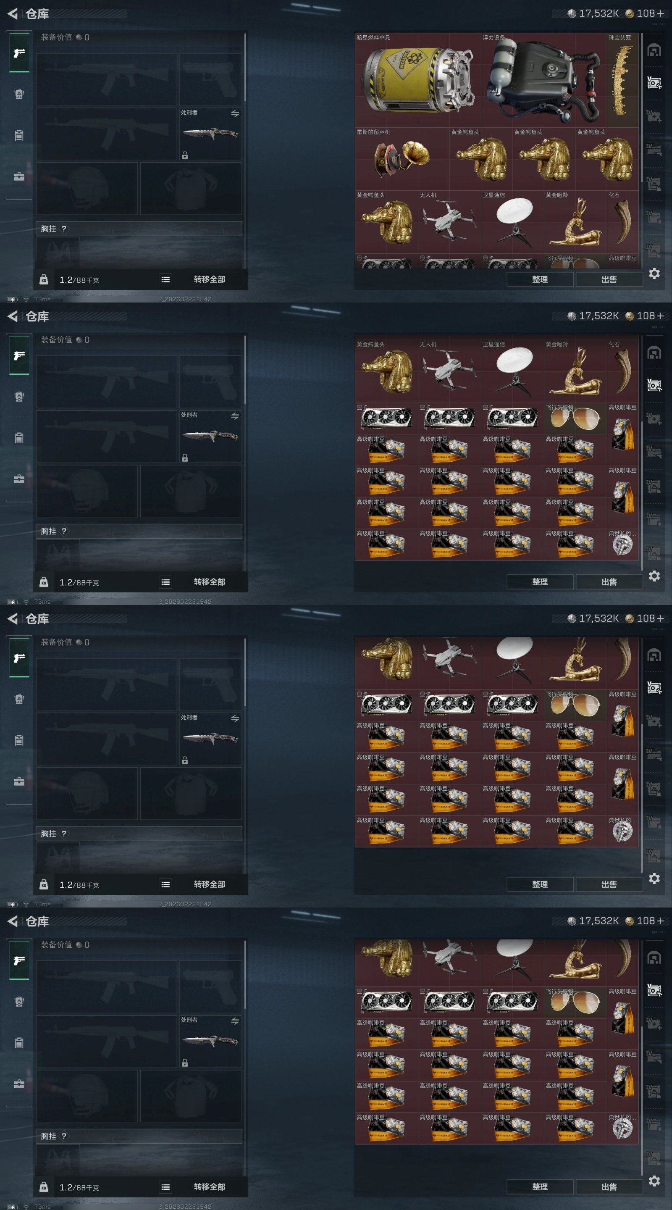Click 转移全部 transfer-all in topmost screenshot
Image resolution: width=672 pixels, height=1210 pixels.
tap(210, 279)
